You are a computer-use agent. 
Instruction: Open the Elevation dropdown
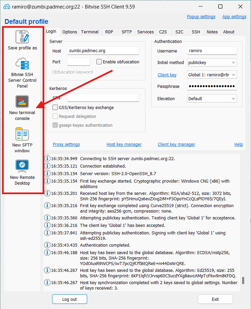[x=212, y=98]
